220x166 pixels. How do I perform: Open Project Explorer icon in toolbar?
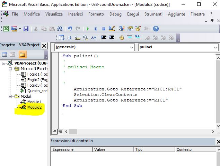point(122,29)
